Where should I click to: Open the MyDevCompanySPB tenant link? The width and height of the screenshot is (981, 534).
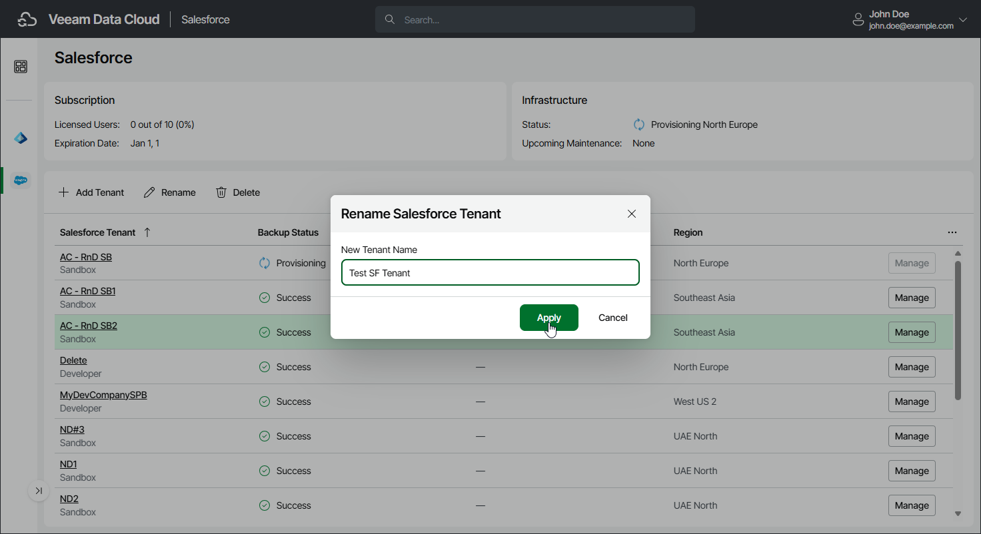[103, 396]
